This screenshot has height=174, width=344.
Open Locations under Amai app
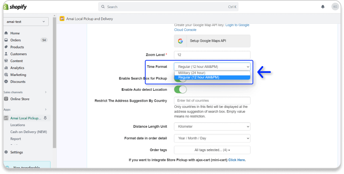pos(18,125)
